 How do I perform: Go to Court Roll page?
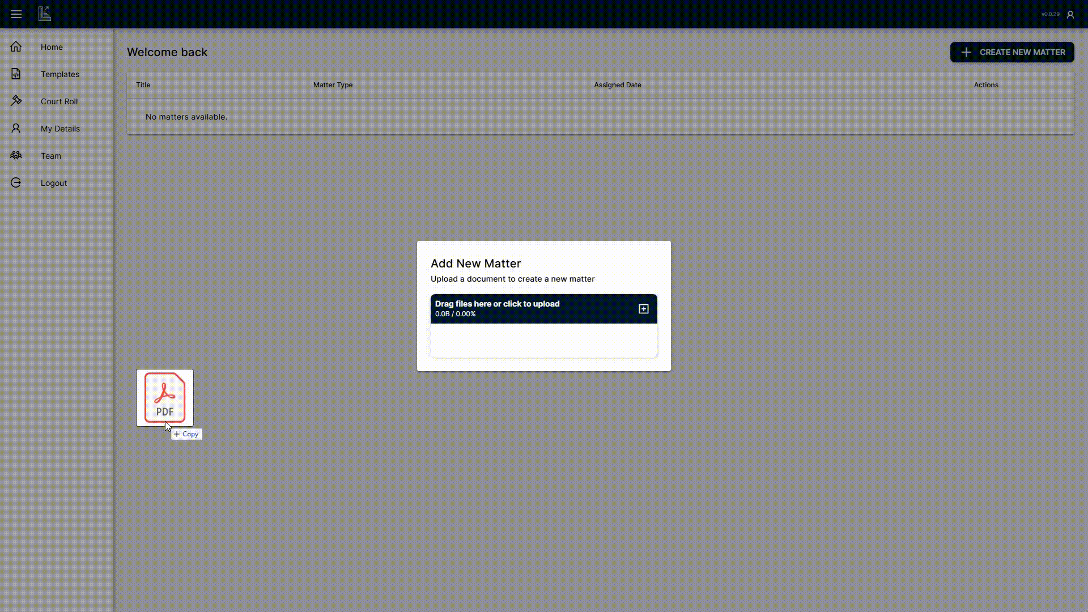point(59,101)
